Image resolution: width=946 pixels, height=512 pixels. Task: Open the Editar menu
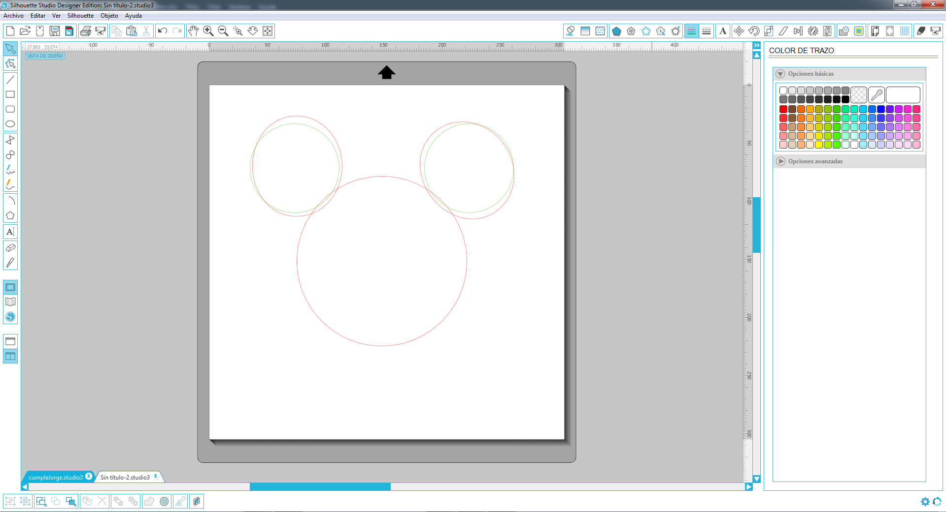coord(38,16)
